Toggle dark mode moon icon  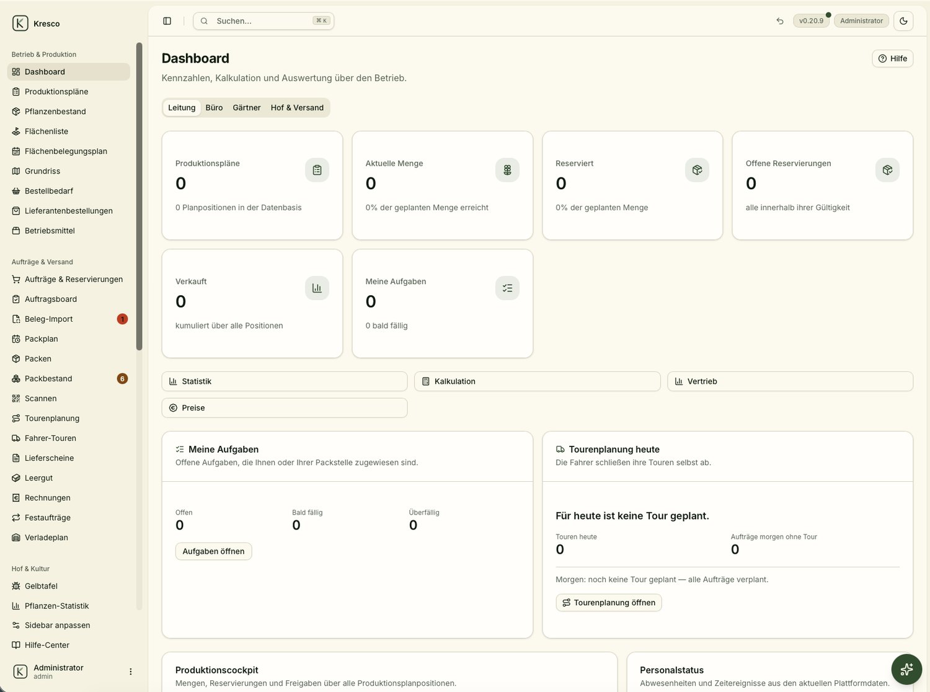(903, 21)
